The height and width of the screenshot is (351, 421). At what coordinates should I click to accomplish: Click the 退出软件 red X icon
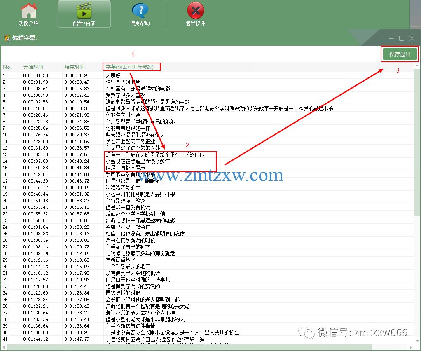pos(195,11)
